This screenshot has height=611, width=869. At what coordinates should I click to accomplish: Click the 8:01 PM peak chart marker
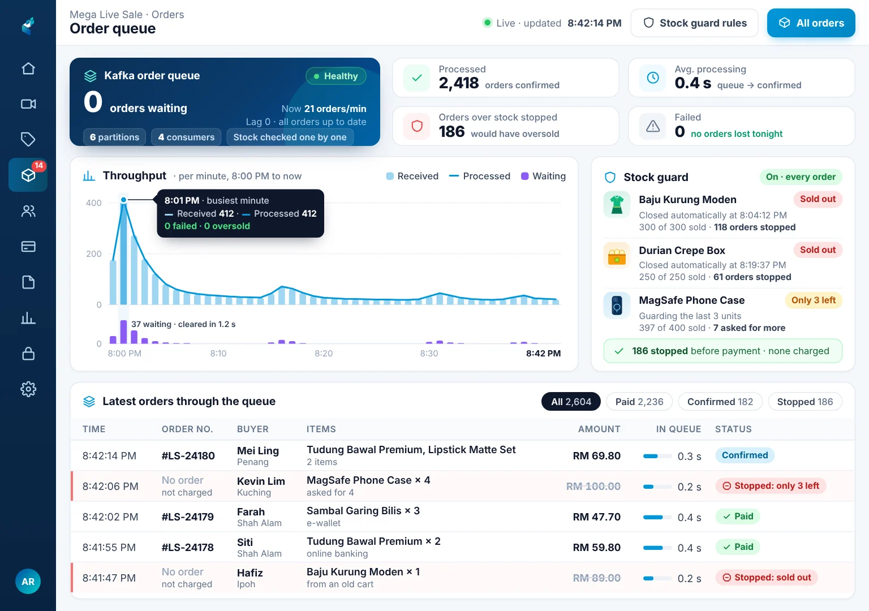pyautogui.click(x=123, y=200)
